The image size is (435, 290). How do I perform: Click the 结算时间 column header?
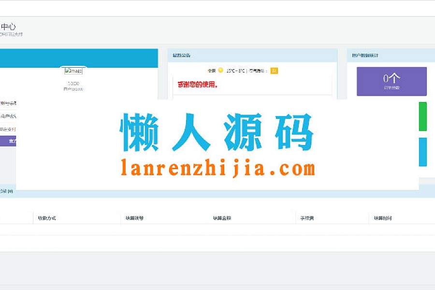click(383, 218)
